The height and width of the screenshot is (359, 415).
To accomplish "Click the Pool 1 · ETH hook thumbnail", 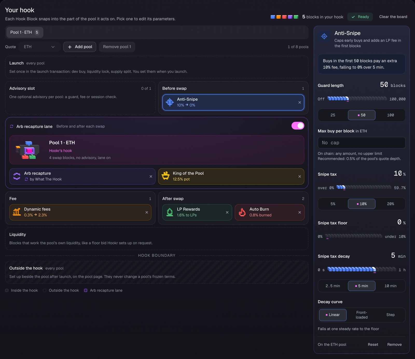I will [x=27, y=150].
